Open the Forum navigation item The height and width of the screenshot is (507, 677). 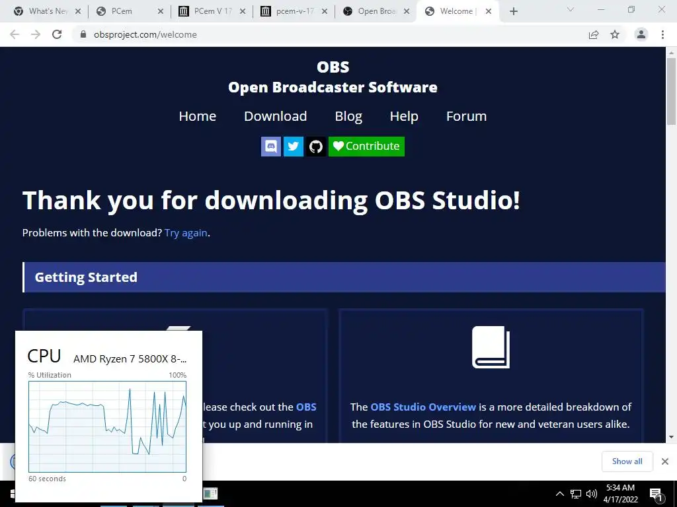(x=466, y=116)
